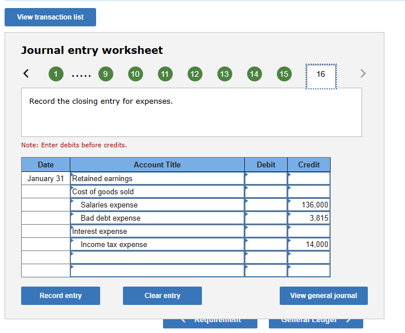Click Retained earnings debit field
Viewport: 405px width, 333px height.
266,178
